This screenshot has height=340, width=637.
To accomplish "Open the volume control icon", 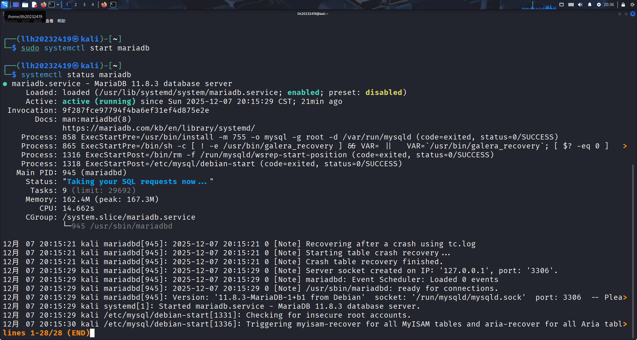I will (580, 5).
